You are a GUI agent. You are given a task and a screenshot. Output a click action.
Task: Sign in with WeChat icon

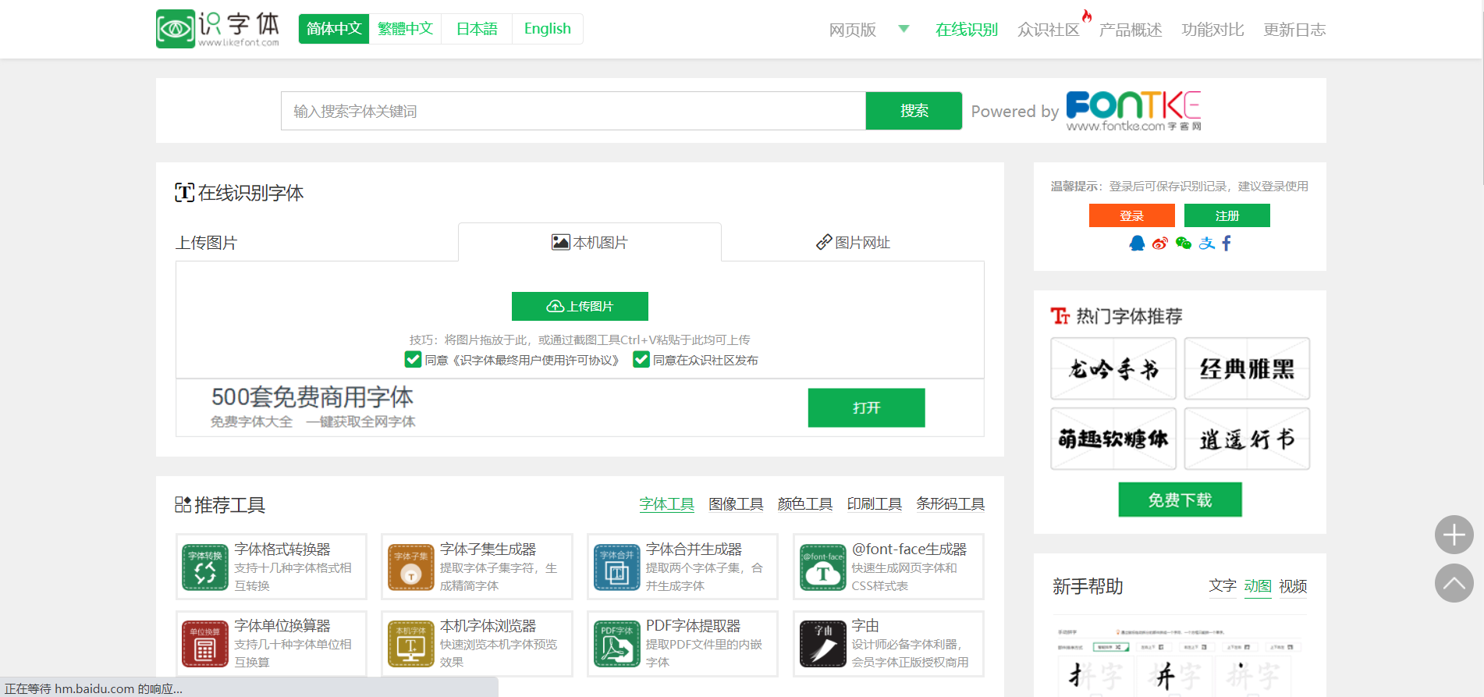click(1184, 244)
